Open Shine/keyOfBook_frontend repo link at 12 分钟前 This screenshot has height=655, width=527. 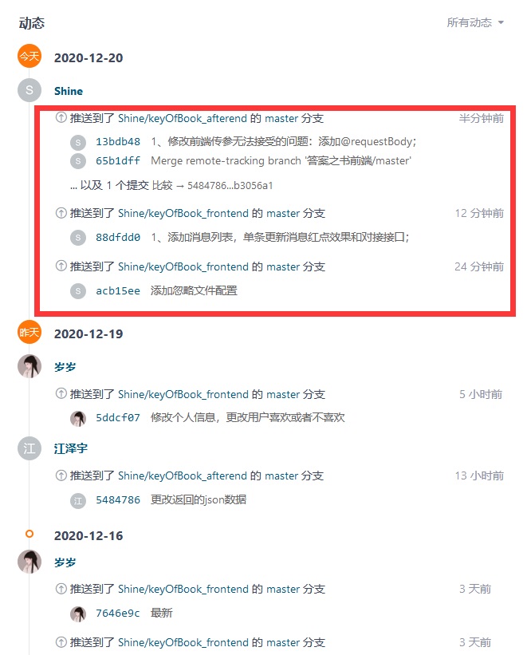tap(183, 214)
